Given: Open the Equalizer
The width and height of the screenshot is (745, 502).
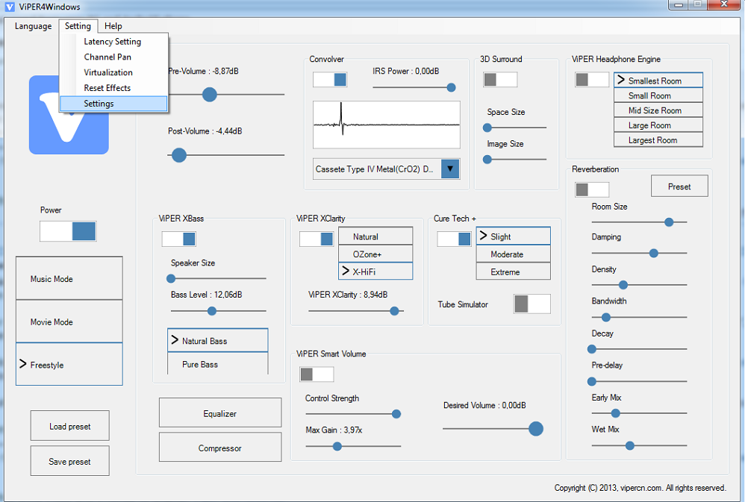Looking at the screenshot, I should click(220, 413).
